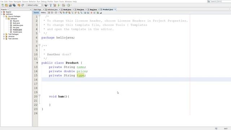
Task: Click the web browser globe icon
Action: (x=46, y=5)
